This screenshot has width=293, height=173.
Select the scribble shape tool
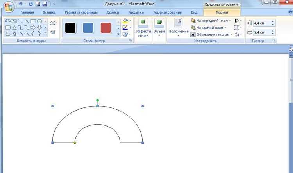14,34
